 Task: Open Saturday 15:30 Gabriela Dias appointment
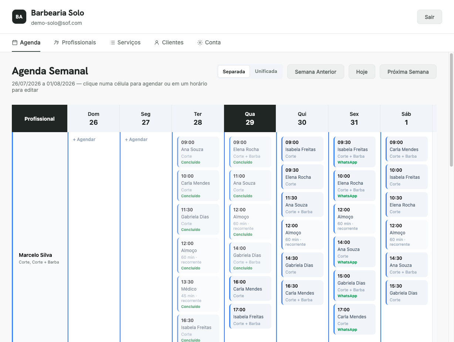(407, 293)
